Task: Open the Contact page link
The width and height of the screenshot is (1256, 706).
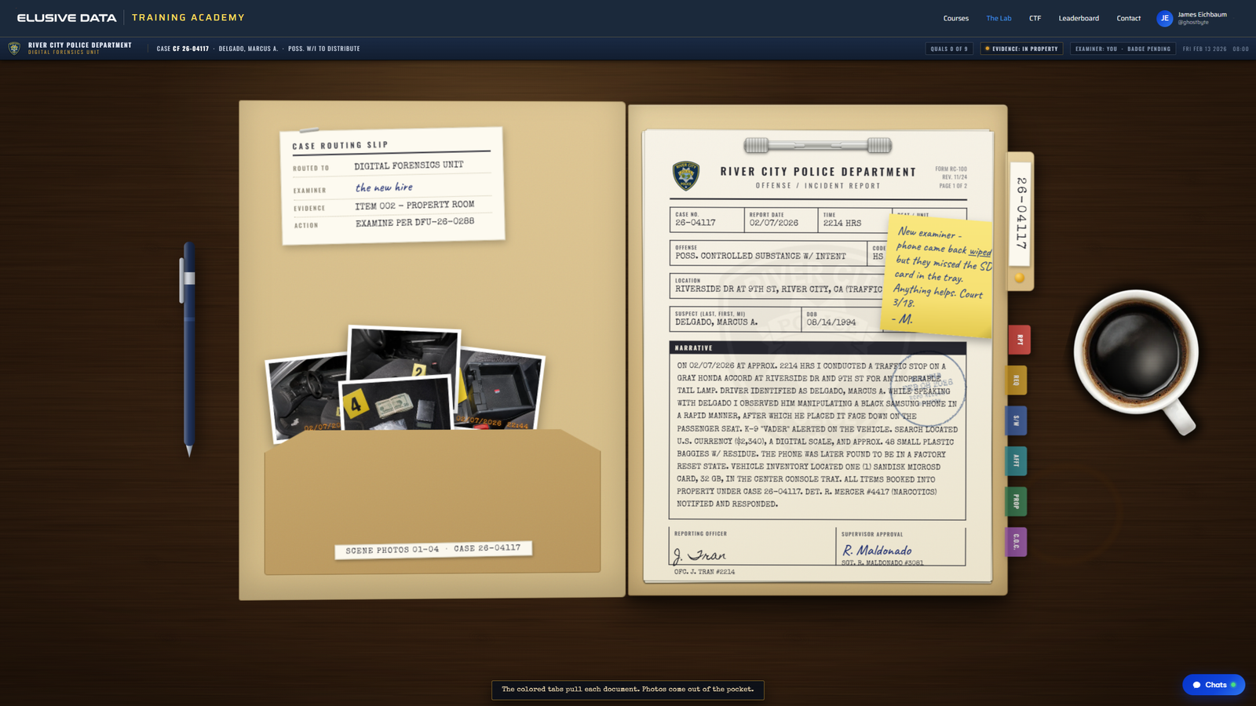Action: click(x=1129, y=18)
